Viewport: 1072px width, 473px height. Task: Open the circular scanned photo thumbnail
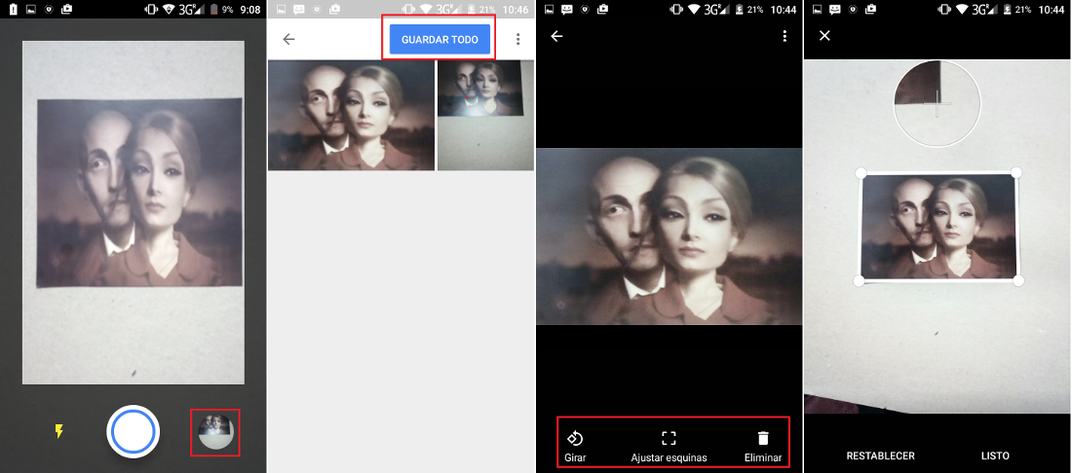click(215, 432)
